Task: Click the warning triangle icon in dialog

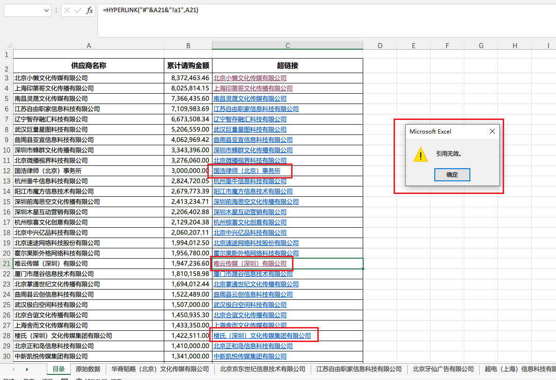Action: (421, 155)
